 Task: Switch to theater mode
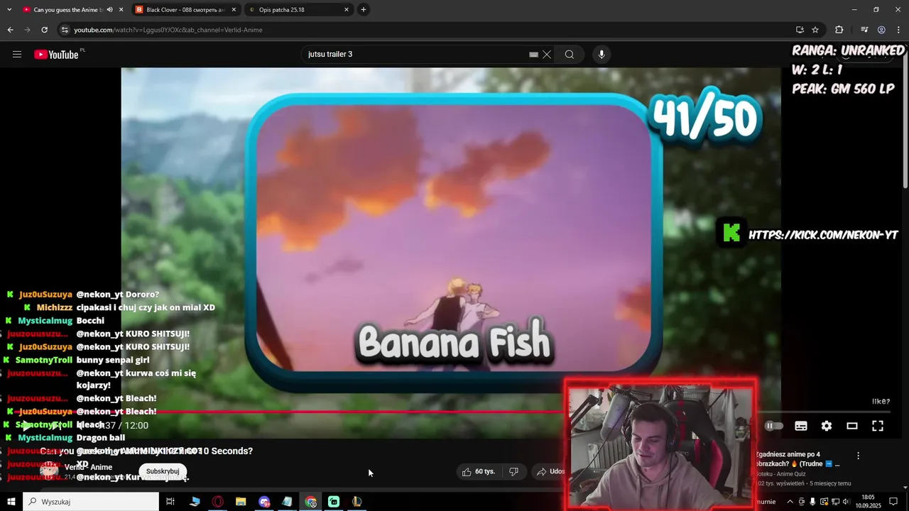[x=852, y=426]
